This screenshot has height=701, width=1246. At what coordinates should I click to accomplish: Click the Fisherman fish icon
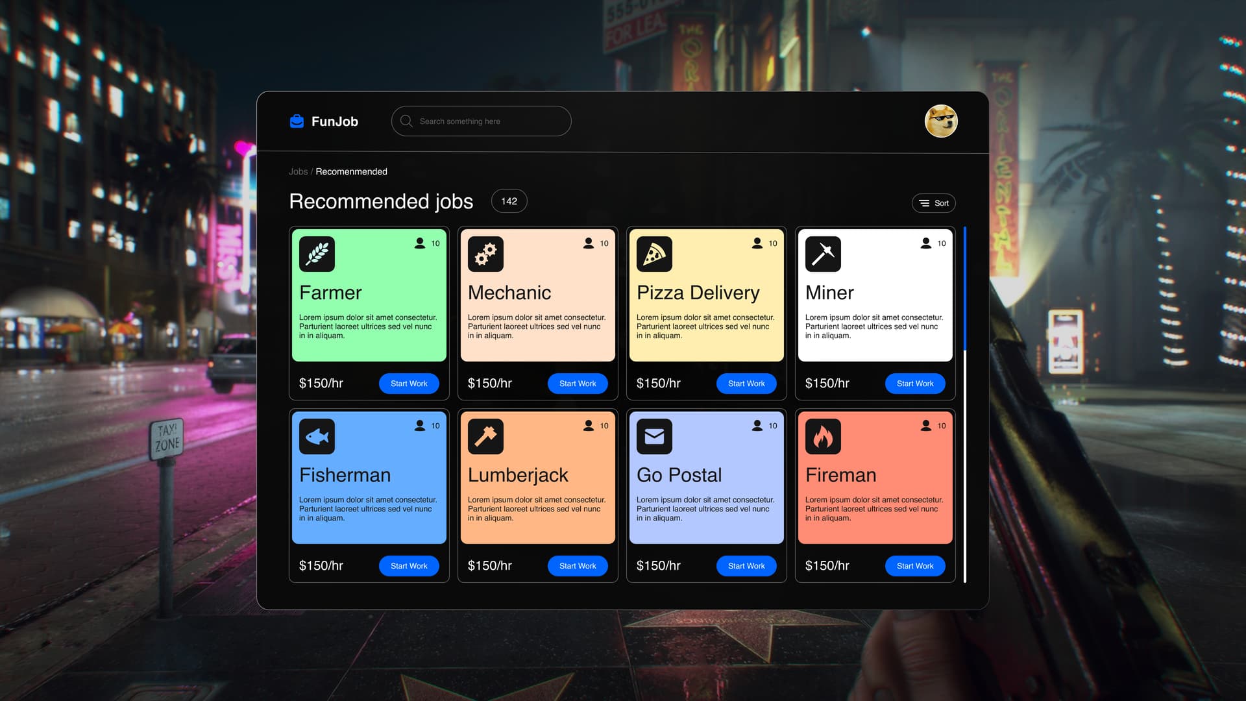pos(317,436)
